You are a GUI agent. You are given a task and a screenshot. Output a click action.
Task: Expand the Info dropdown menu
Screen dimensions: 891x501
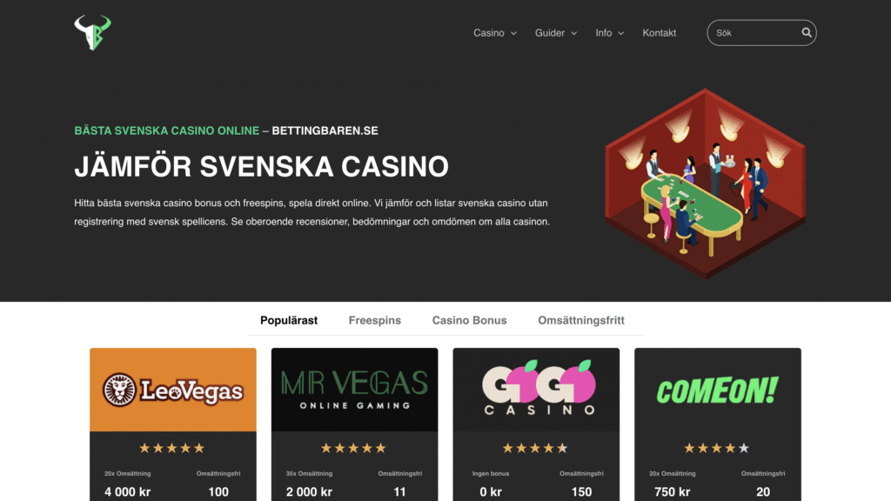click(610, 33)
